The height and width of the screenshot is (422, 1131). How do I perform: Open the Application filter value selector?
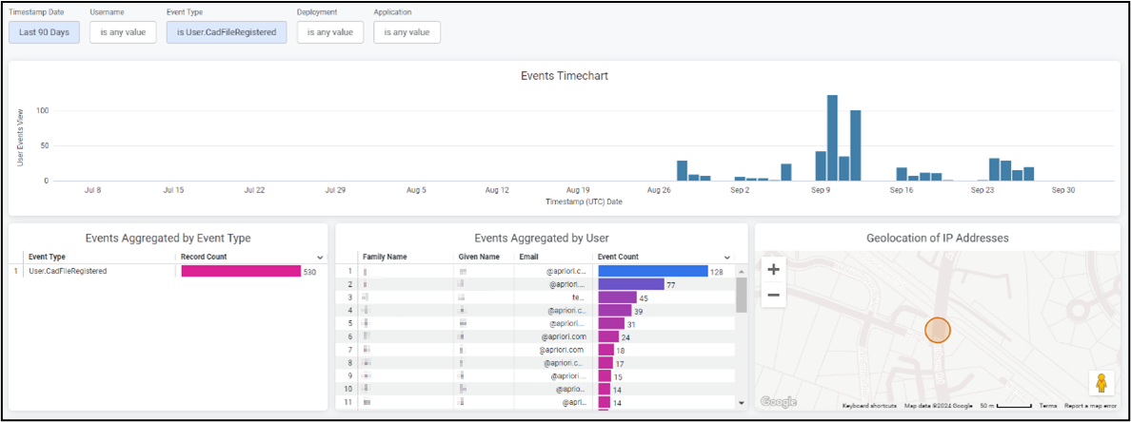(407, 32)
